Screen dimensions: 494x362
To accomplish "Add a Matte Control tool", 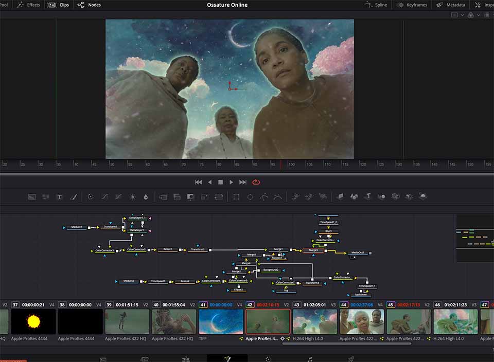I will (191, 197).
